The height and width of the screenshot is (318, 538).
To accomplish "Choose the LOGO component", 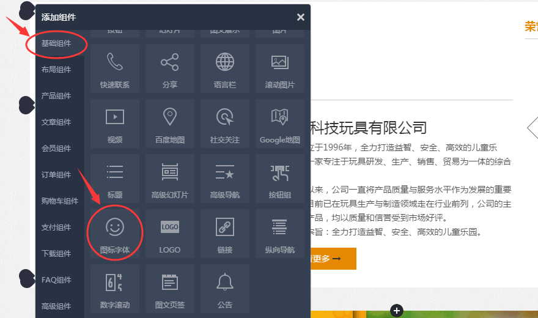I will point(170,234).
